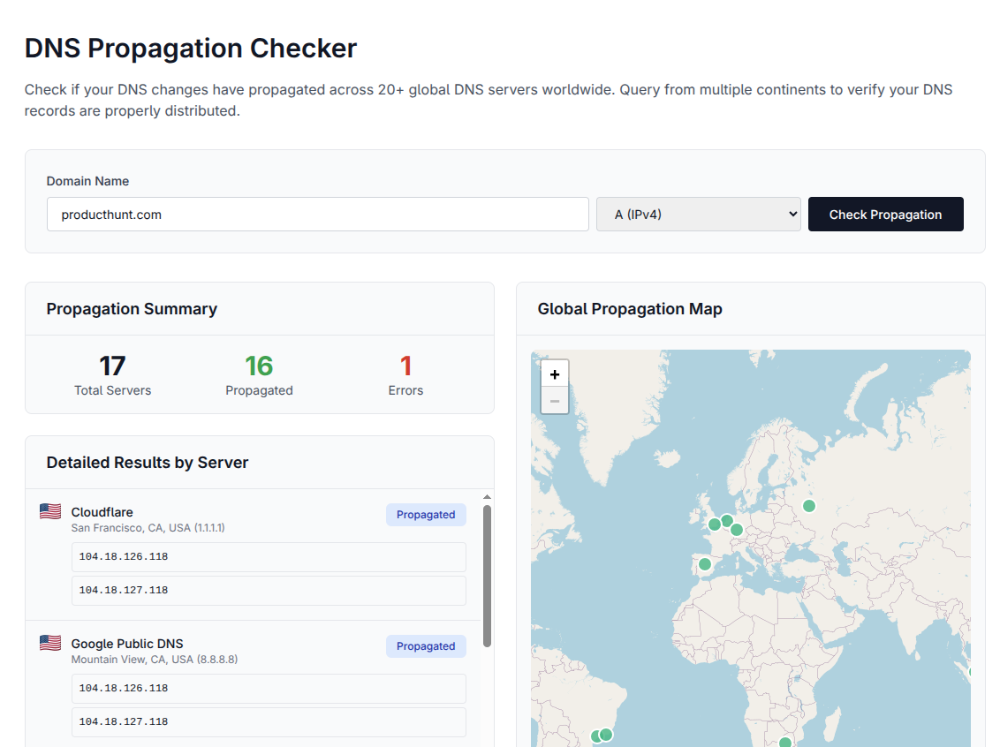This screenshot has width=1000, height=747.
Task: Click the Propagated badge for Cloudflare
Action: click(x=426, y=515)
